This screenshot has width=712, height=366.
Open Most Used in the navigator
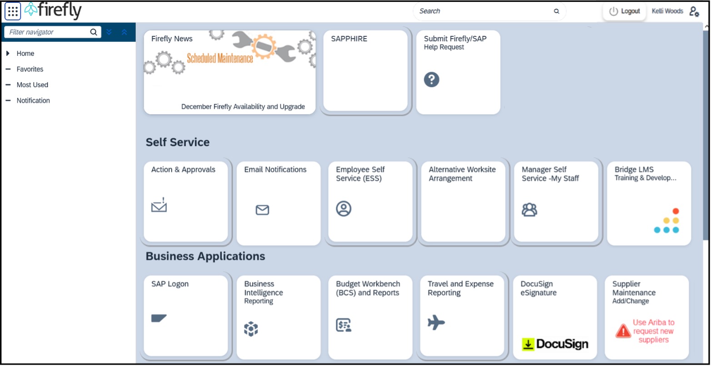point(32,85)
